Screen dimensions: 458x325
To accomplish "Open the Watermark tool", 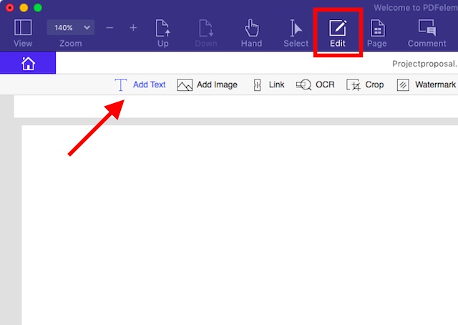I will pos(427,84).
